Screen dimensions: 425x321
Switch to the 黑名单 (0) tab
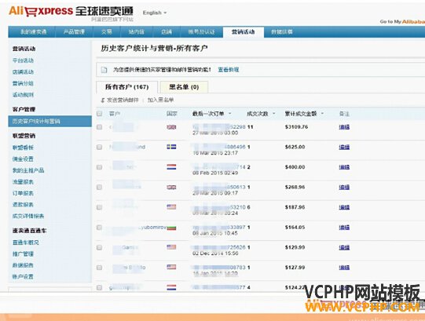click(184, 87)
